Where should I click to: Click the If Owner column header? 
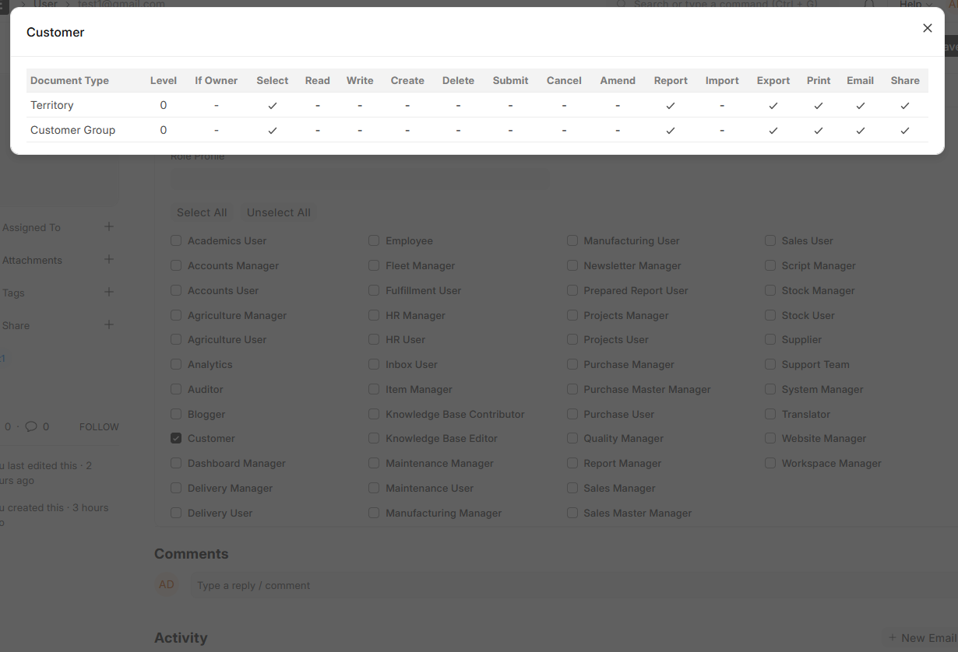point(217,80)
